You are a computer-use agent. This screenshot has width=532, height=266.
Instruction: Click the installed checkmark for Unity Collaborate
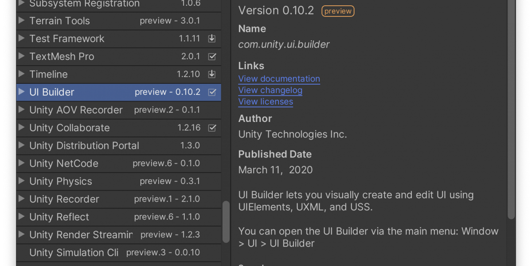pyautogui.click(x=212, y=128)
